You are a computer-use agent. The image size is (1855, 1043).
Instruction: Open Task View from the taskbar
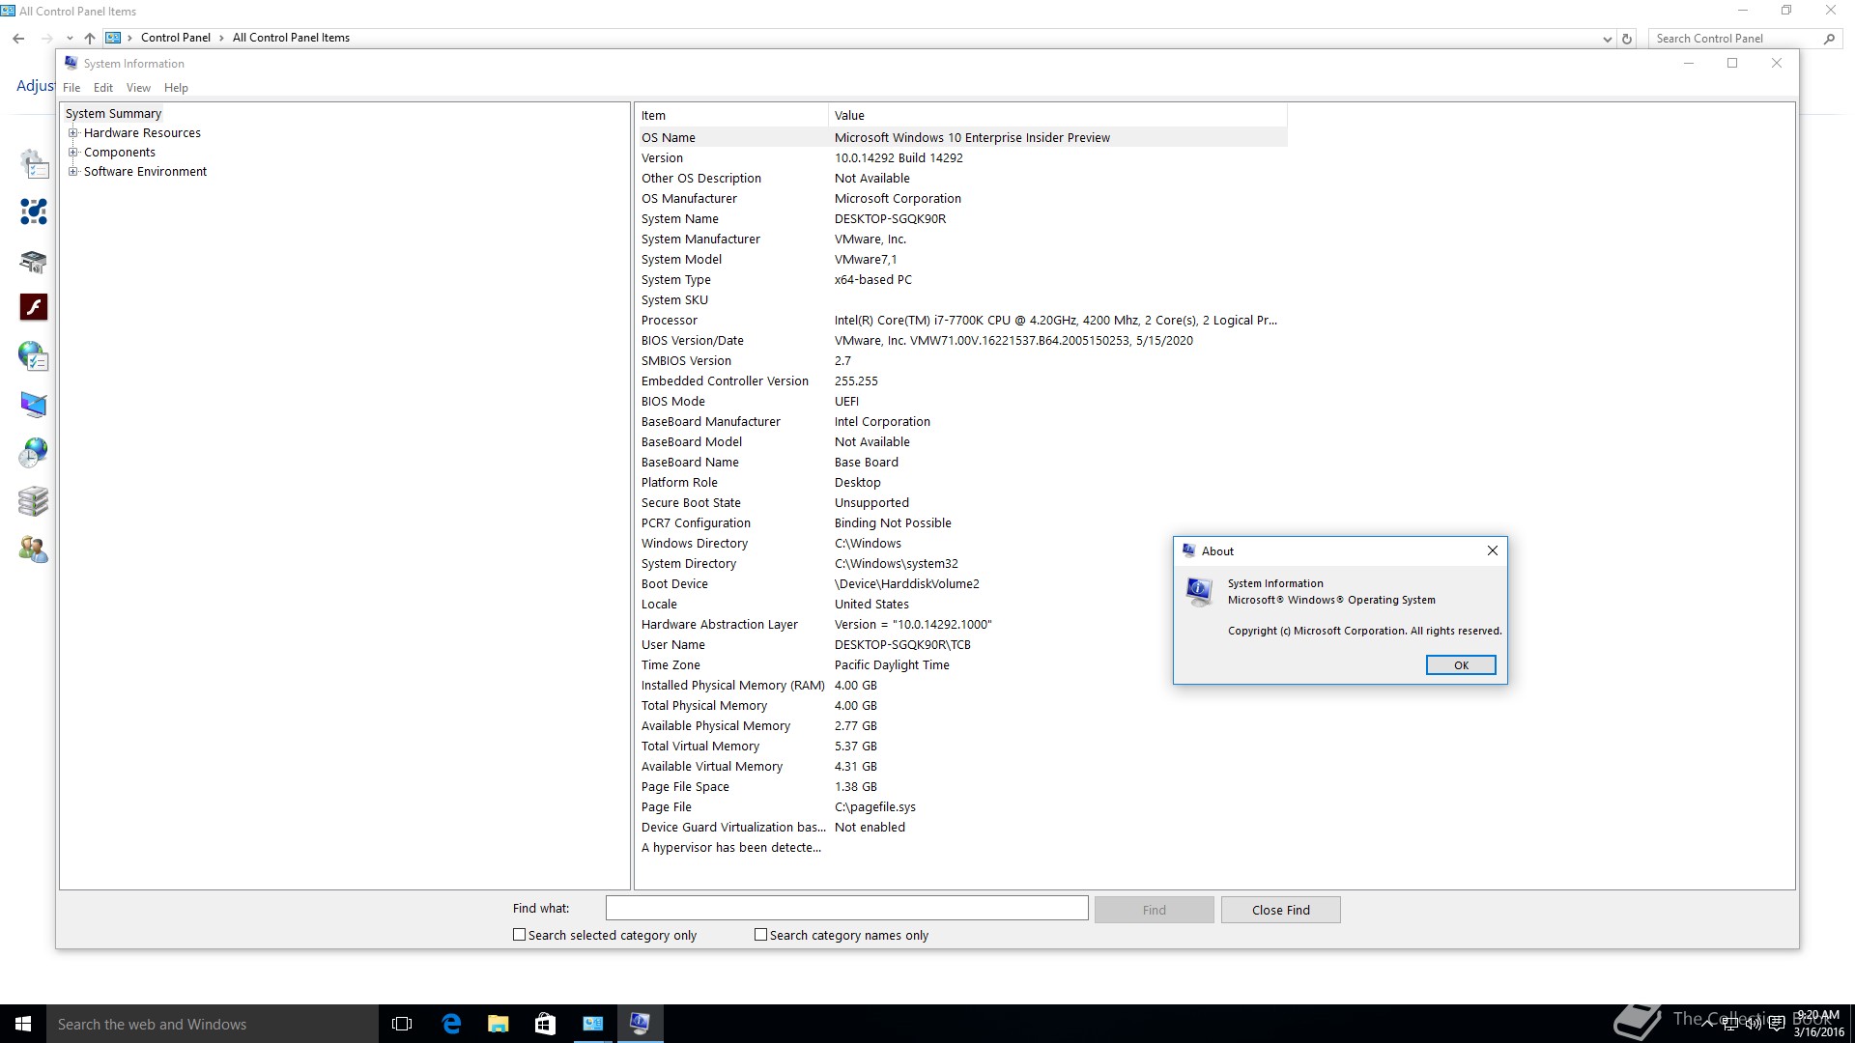[x=402, y=1024]
